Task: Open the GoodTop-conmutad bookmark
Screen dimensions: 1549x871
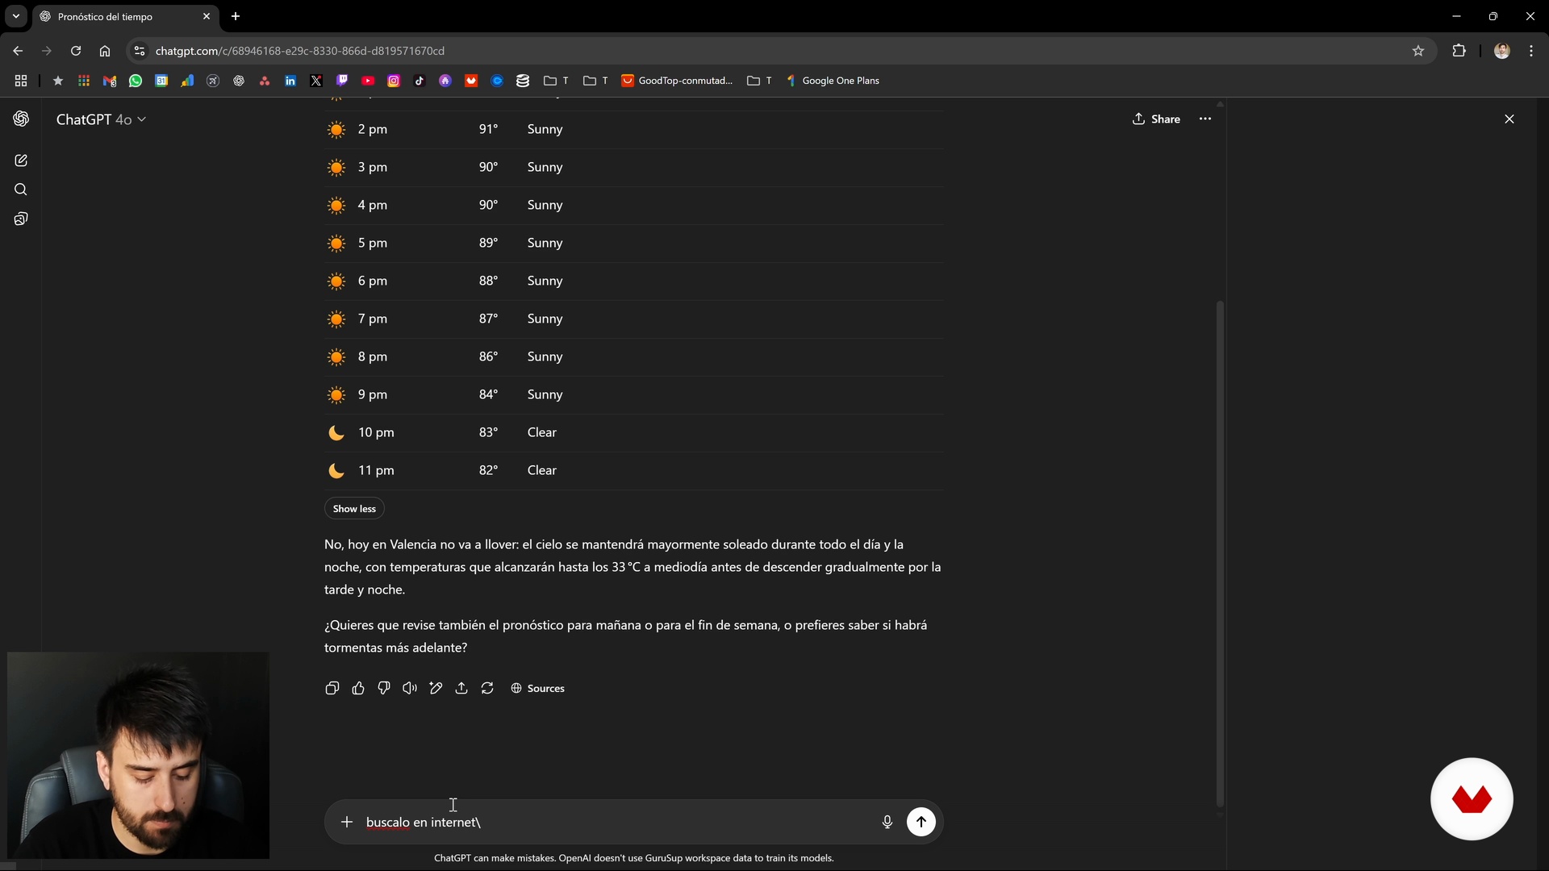Action: point(677,81)
